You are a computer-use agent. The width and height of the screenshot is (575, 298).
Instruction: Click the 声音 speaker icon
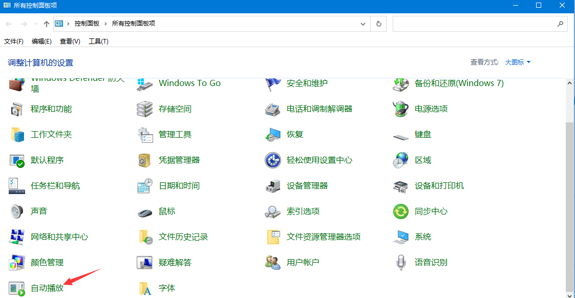pyautogui.click(x=17, y=211)
